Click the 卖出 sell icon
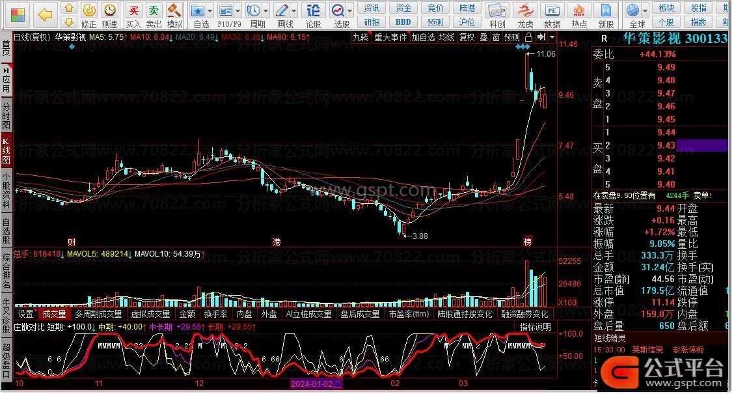The image size is (734, 394). point(154,10)
